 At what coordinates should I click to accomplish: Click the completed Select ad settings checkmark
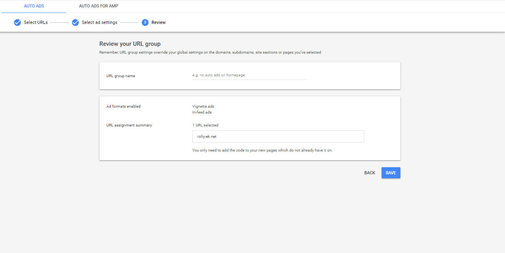75,22
